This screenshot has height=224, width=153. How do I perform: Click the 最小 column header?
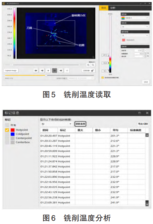point(101,130)
